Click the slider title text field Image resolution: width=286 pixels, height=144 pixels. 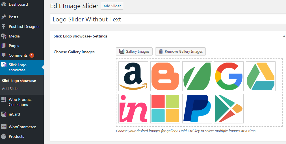[x=168, y=19]
